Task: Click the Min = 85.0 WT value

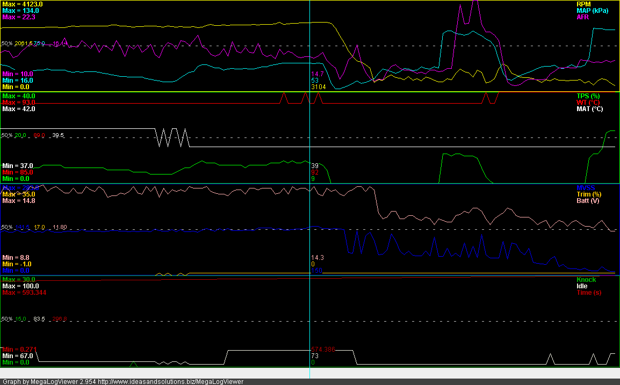Action: (18, 172)
